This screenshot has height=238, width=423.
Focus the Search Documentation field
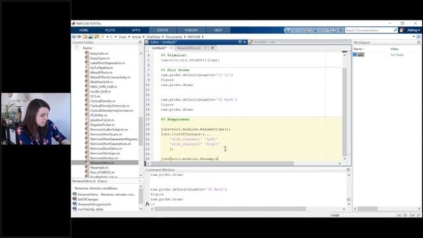click(369, 30)
